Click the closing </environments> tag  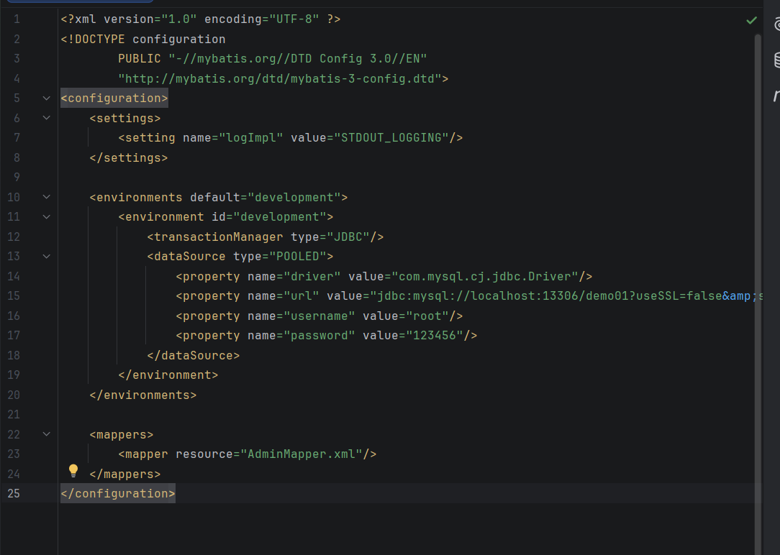[x=143, y=395]
